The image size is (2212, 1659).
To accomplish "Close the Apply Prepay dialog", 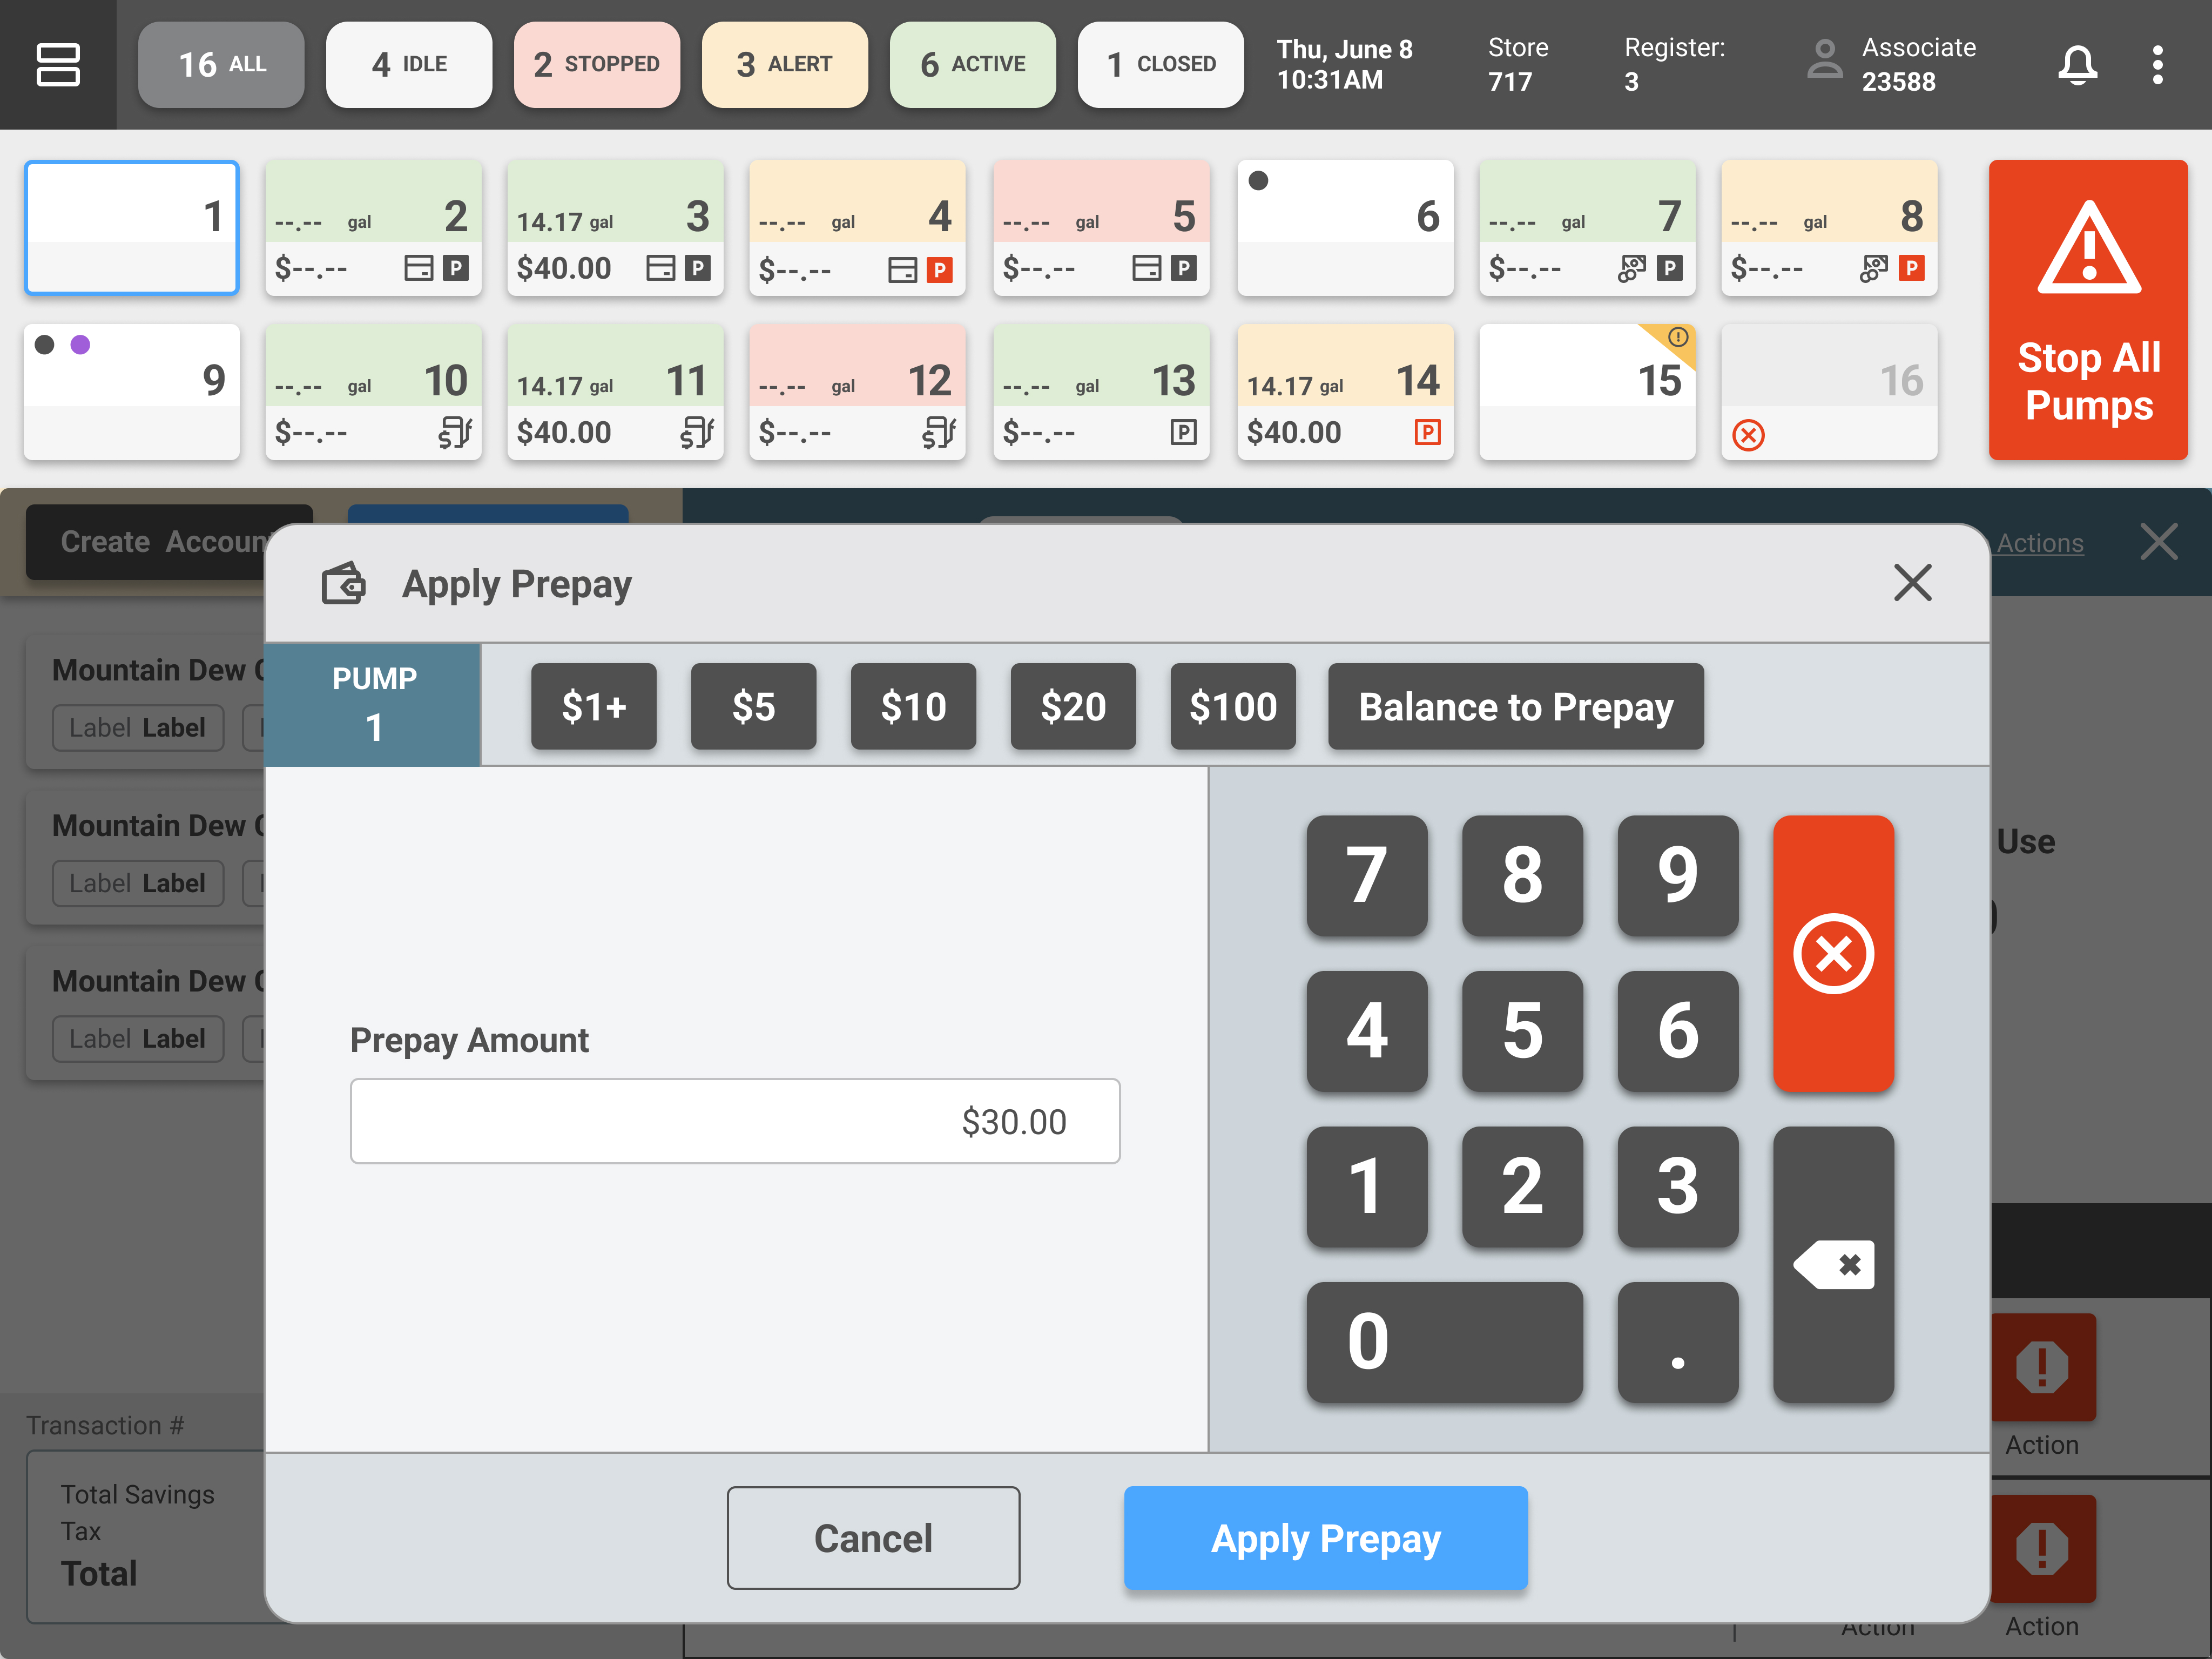I will [x=1912, y=582].
